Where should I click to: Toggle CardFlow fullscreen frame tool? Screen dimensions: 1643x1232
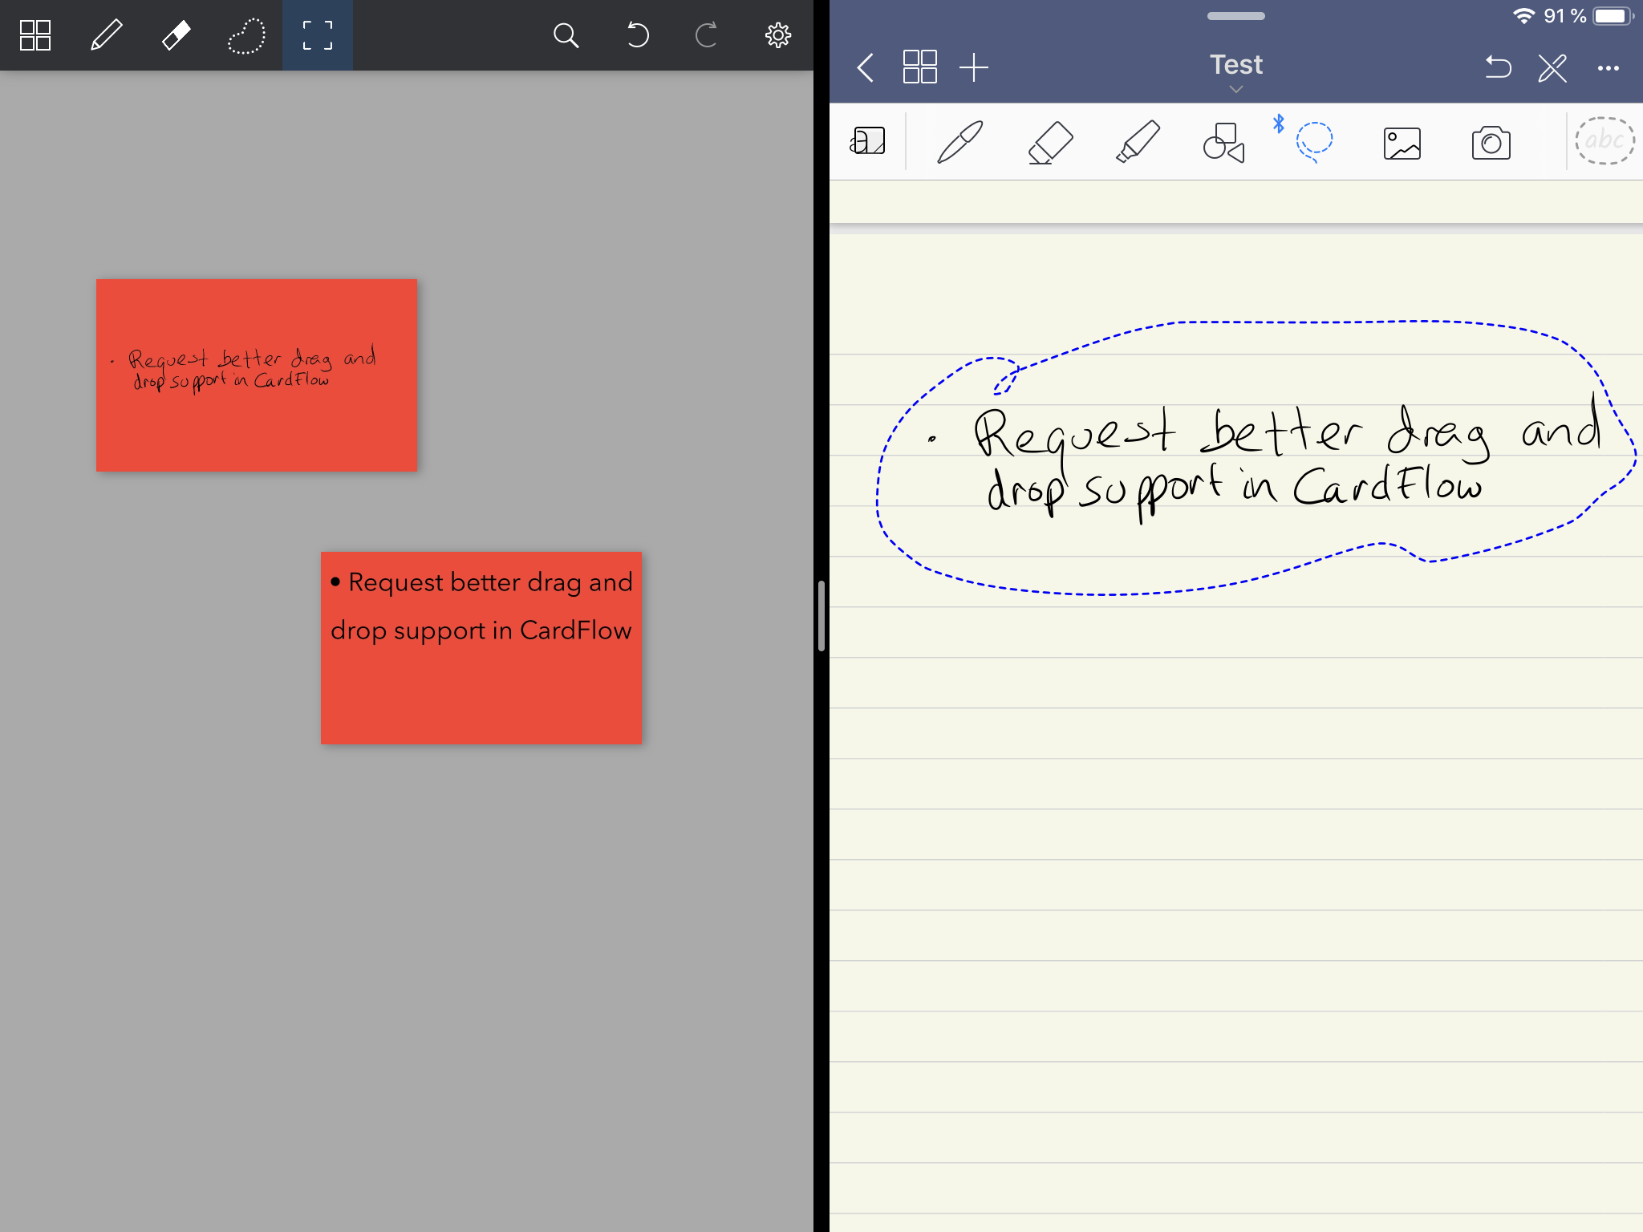coord(318,35)
